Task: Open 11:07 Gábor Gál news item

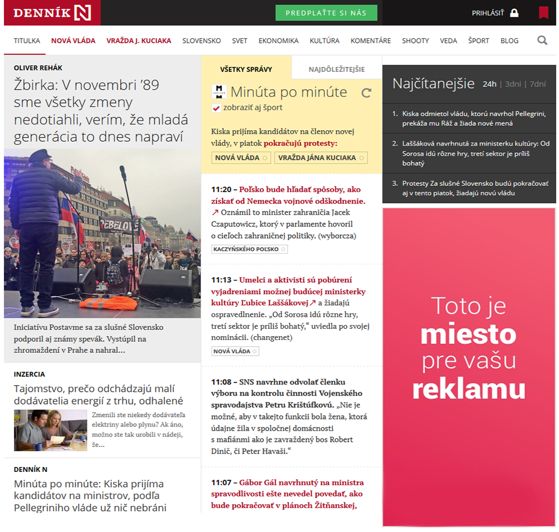Action: coord(287,494)
